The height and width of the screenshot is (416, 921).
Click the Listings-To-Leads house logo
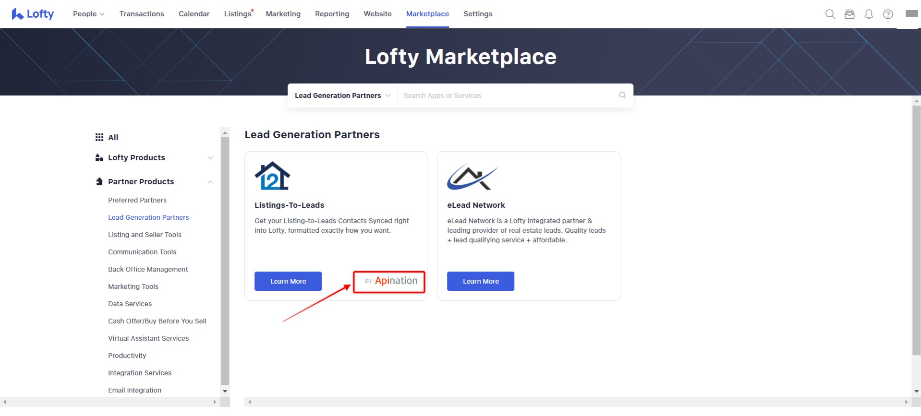(272, 176)
